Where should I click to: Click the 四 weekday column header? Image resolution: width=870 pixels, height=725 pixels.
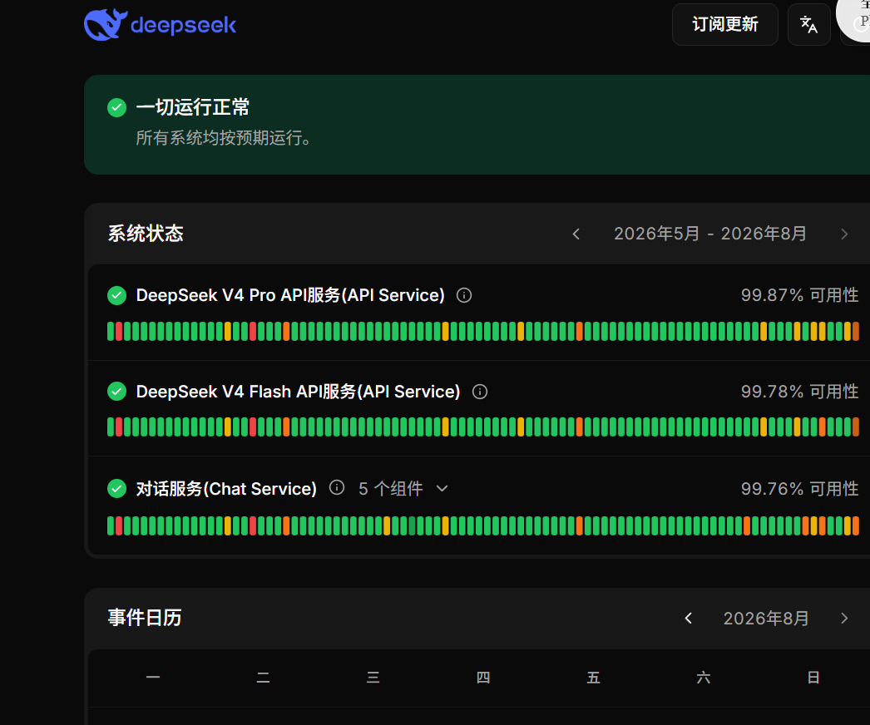click(x=482, y=678)
